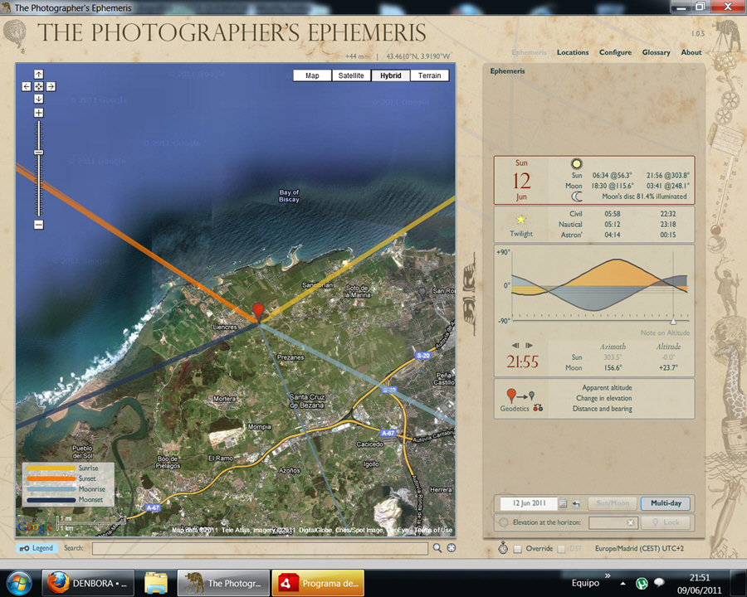Viewport: 747px width, 597px height.
Task: Switch map view to Terrain
Action: click(x=430, y=75)
